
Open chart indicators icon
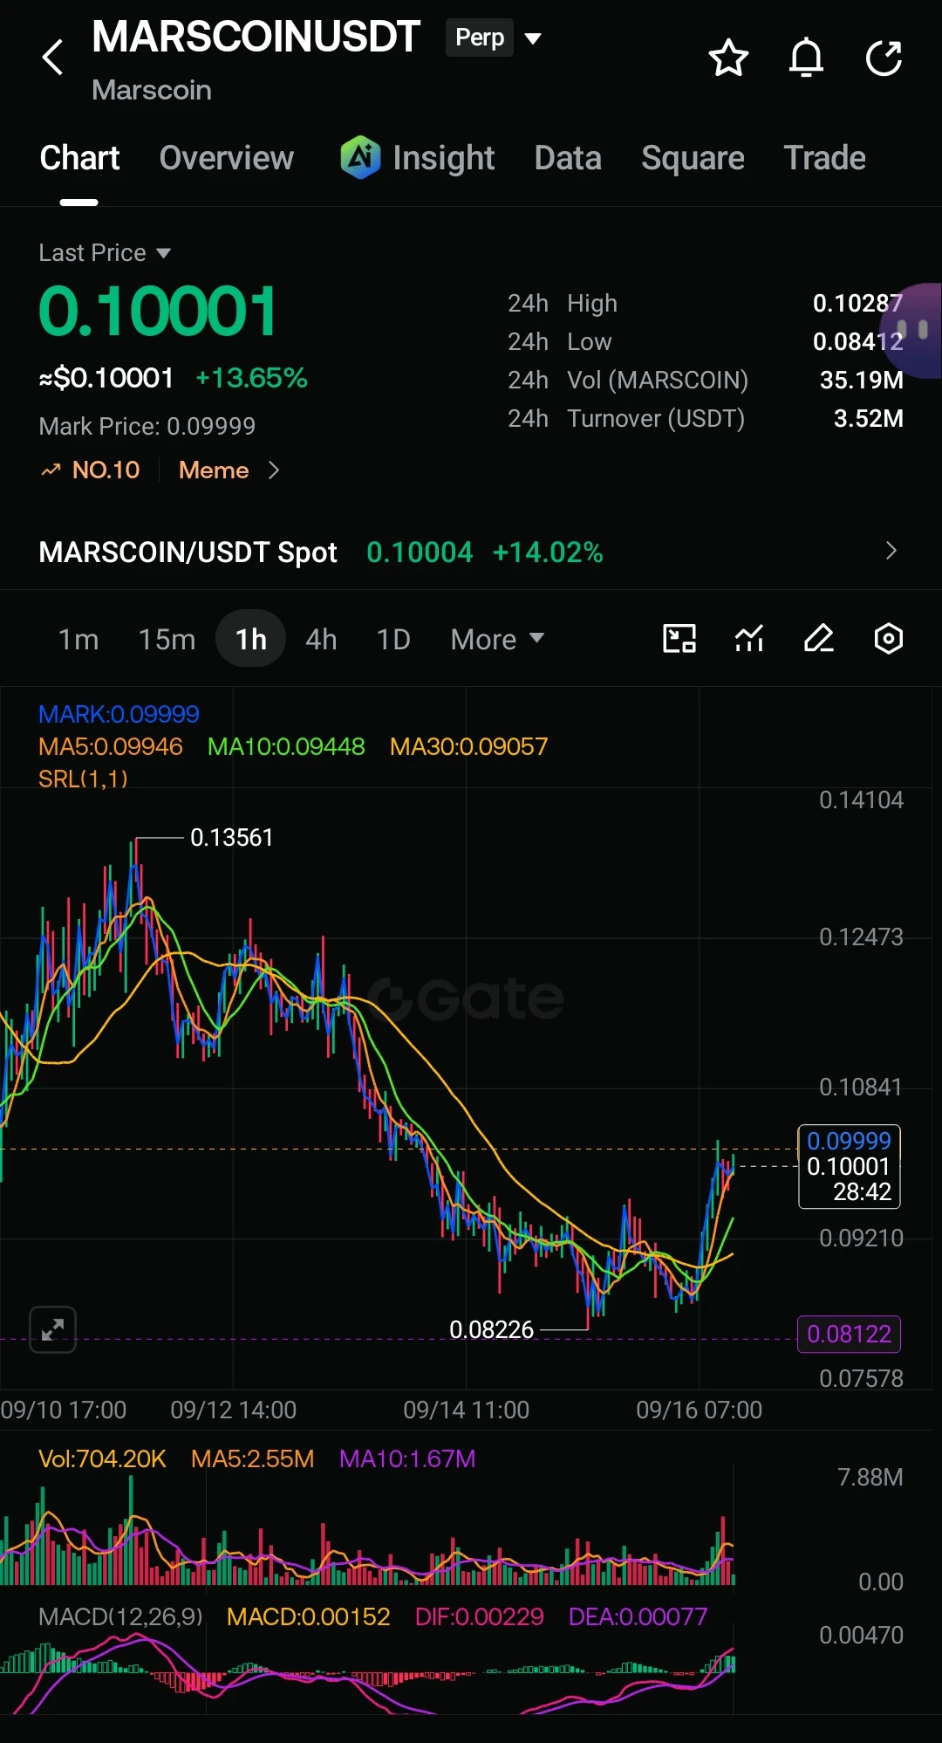pyautogui.click(x=749, y=639)
